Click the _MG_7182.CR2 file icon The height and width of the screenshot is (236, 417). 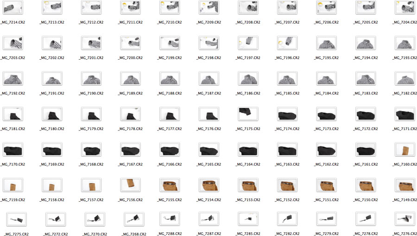coord(404,79)
